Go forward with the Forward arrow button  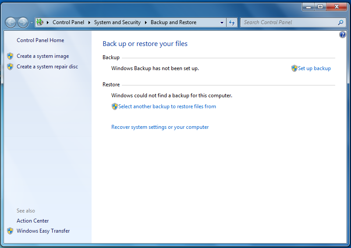pyautogui.click(x=23, y=22)
